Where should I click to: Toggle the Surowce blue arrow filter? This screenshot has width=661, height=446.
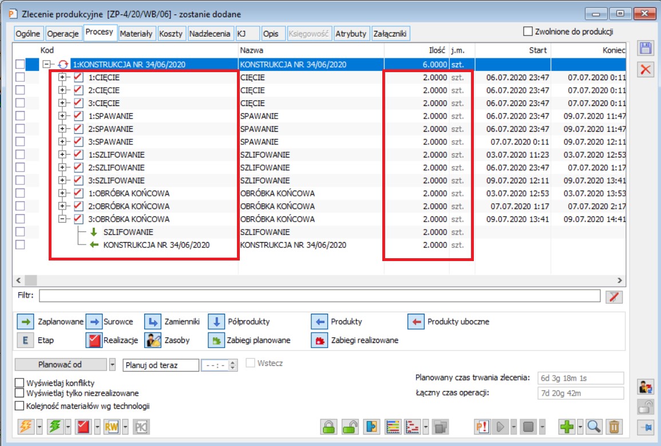(x=94, y=322)
